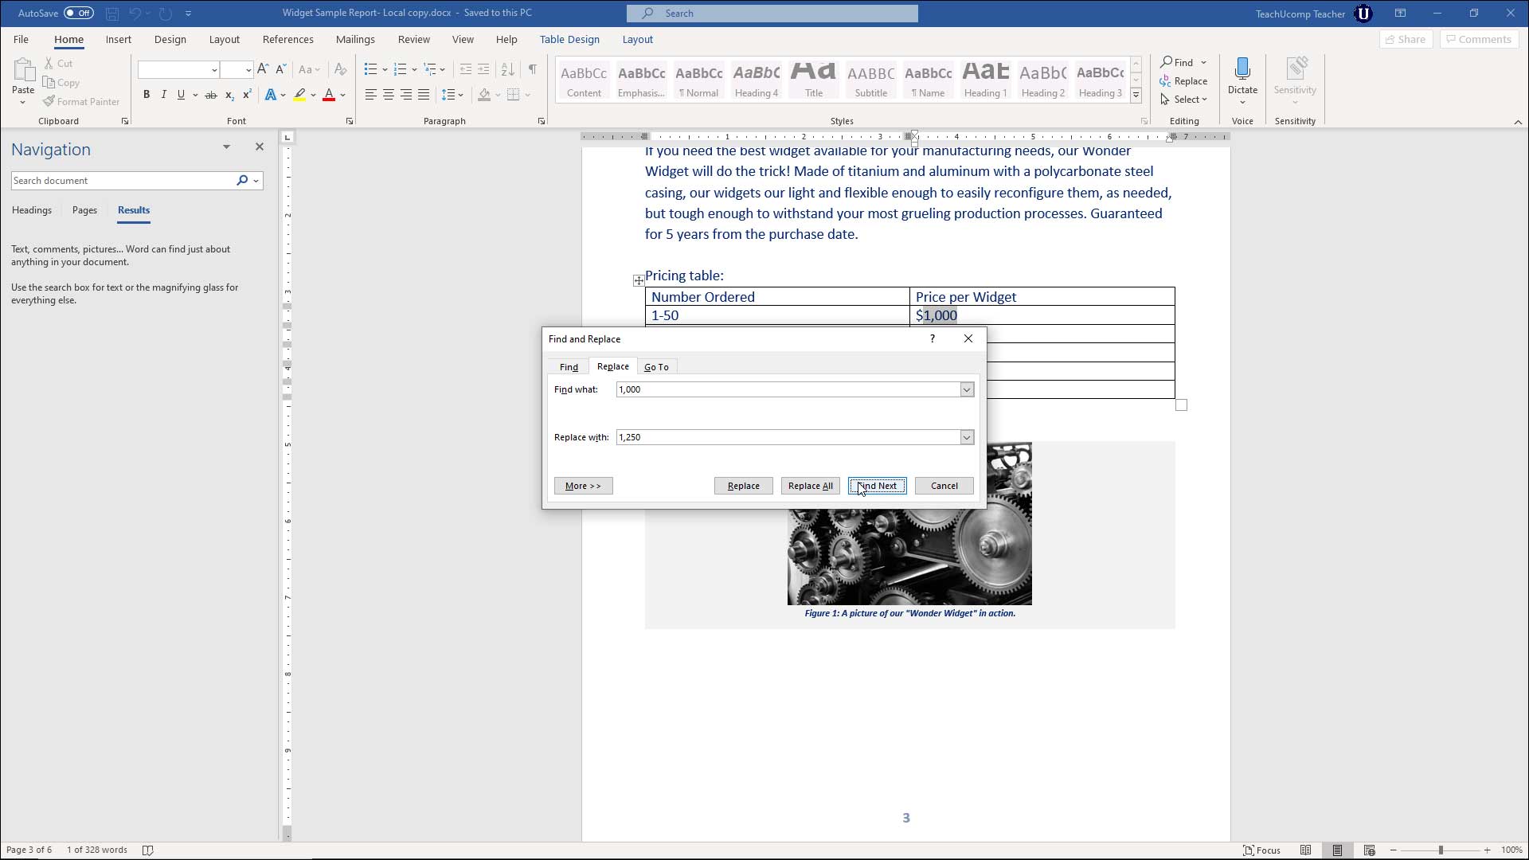Center align text
This screenshot has width=1529, height=860.
click(389, 95)
